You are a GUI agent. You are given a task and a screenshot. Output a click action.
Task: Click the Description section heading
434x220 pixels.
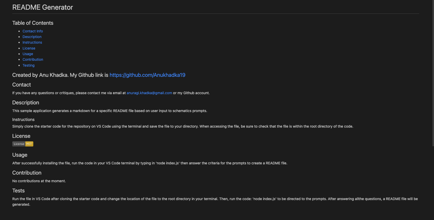pos(26,103)
